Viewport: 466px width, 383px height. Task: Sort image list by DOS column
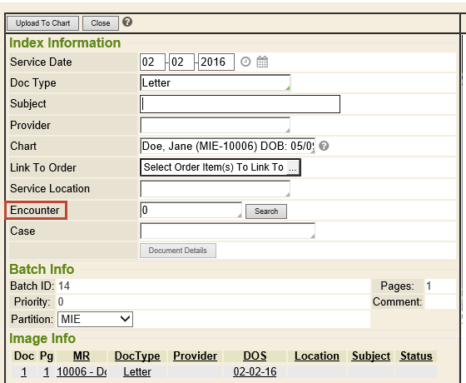(255, 356)
